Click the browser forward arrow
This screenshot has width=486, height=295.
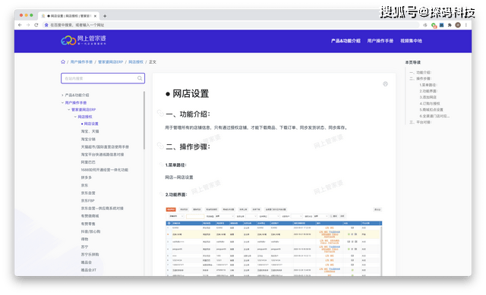pyautogui.click(x=28, y=25)
